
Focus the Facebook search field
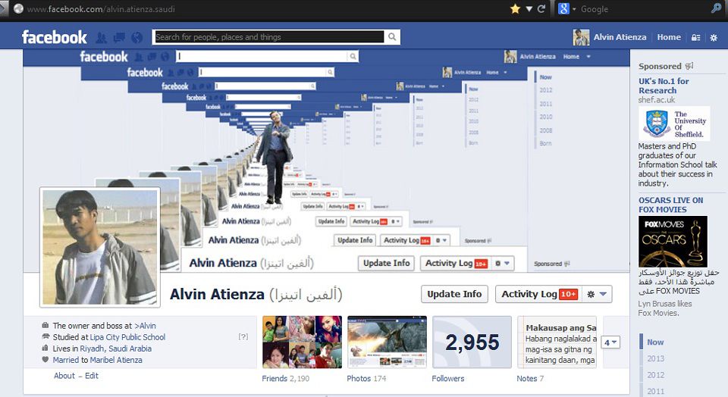[x=269, y=37]
